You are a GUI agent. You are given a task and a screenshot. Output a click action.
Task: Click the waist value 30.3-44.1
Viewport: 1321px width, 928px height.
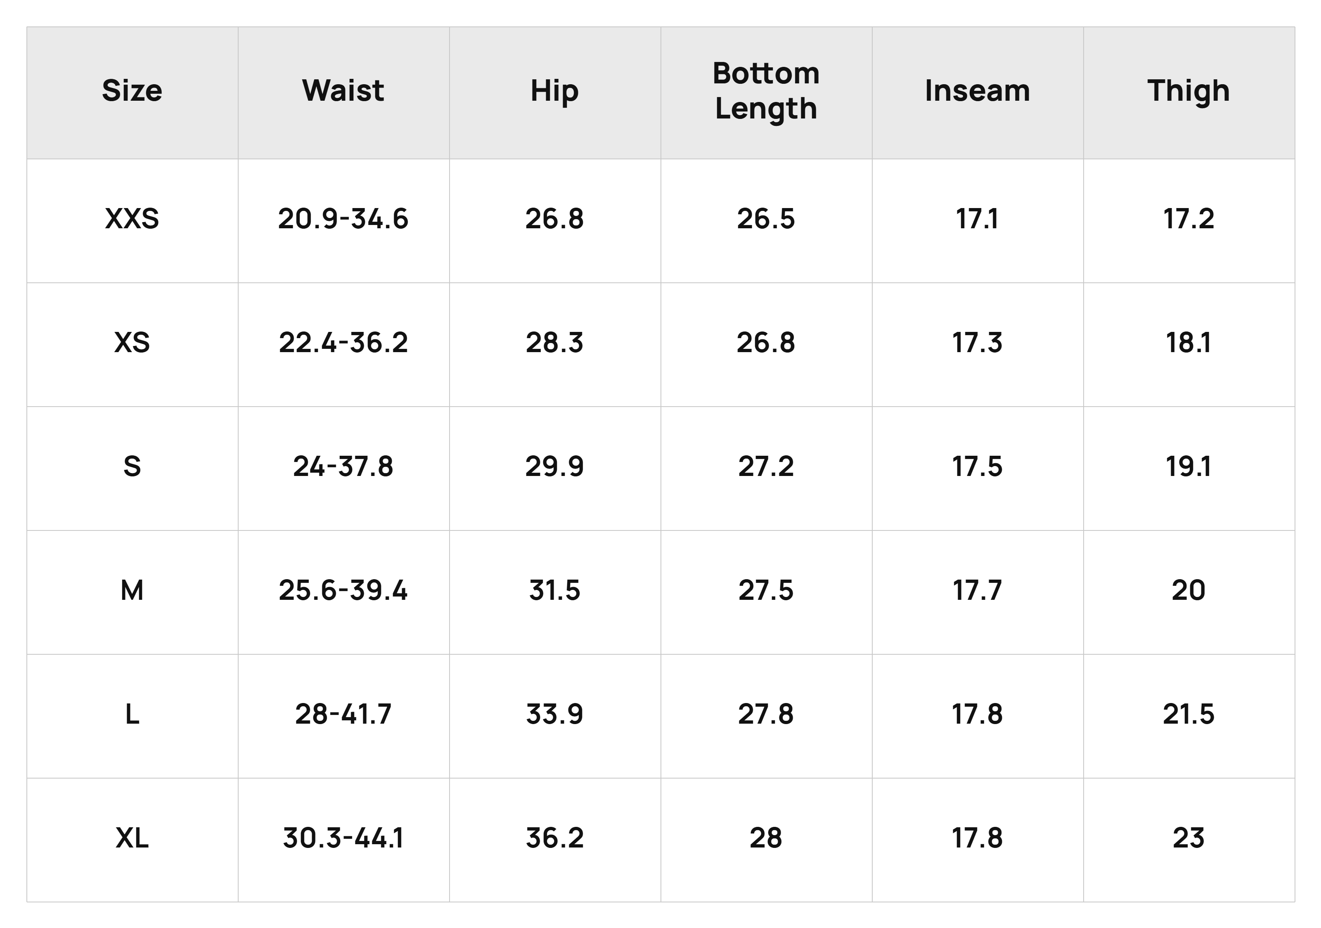click(343, 838)
